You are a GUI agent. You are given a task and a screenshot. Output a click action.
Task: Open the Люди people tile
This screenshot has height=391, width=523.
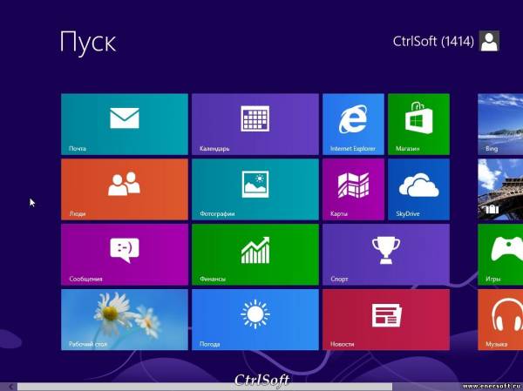coord(125,189)
